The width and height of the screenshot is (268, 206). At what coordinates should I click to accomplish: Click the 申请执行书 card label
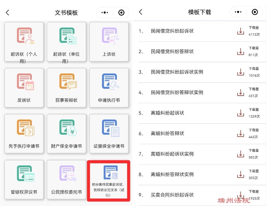click(109, 100)
